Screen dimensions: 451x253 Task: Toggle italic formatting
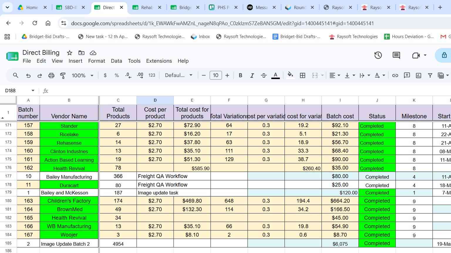click(x=252, y=76)
